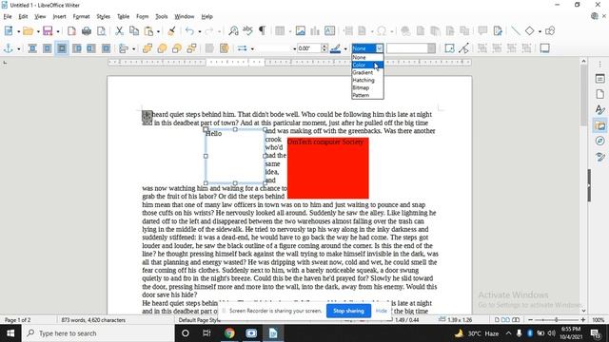This screenshot has width=609, height=342.
Task: Click the Align Objects icon
Action: pos(124,48)
